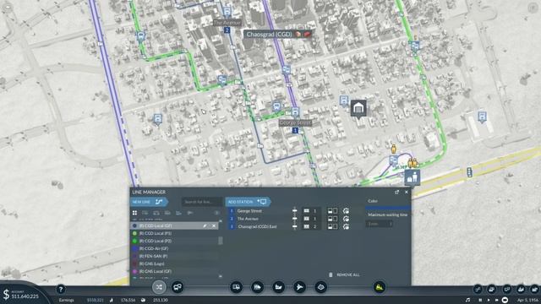The height and width of the screenshot is (304, 541).
Task: Toggle the round filter switch beside line type tabs
Action: (x=216, y=213)
